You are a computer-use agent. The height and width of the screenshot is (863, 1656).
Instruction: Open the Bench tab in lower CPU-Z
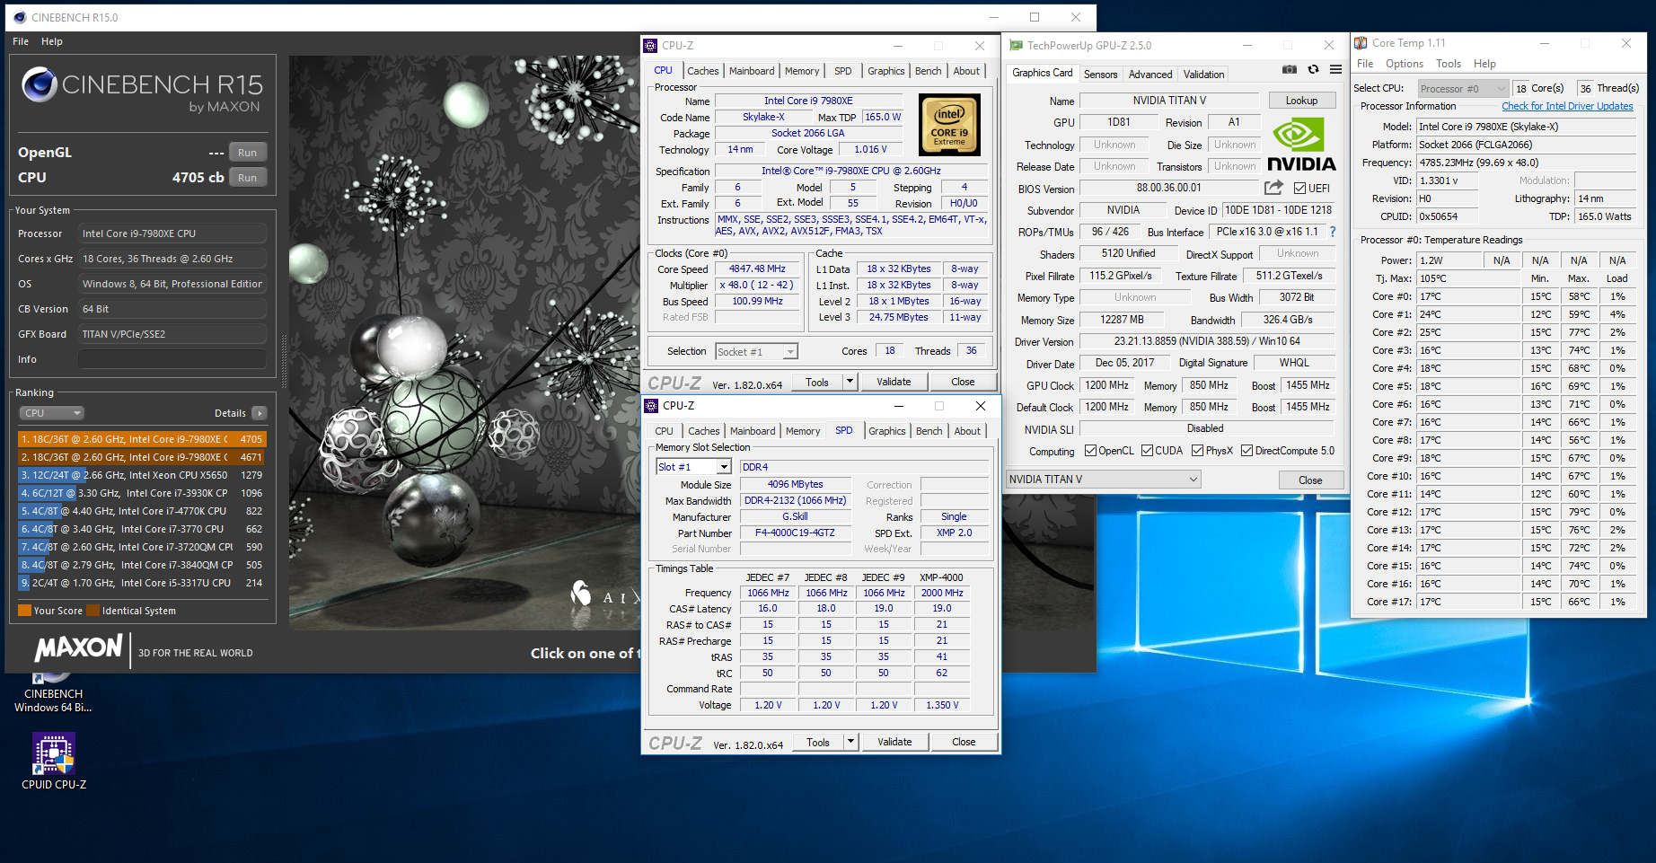point(929,431)
